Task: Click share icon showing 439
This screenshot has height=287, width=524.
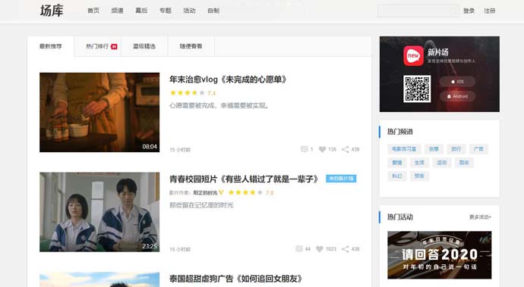Action: [346, 149]
